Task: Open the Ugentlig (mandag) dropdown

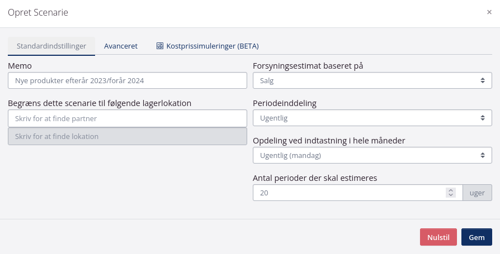Action: [372, 155]
